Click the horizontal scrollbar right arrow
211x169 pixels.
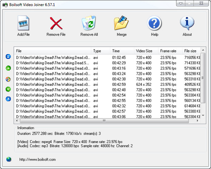[x=197, y=121]
